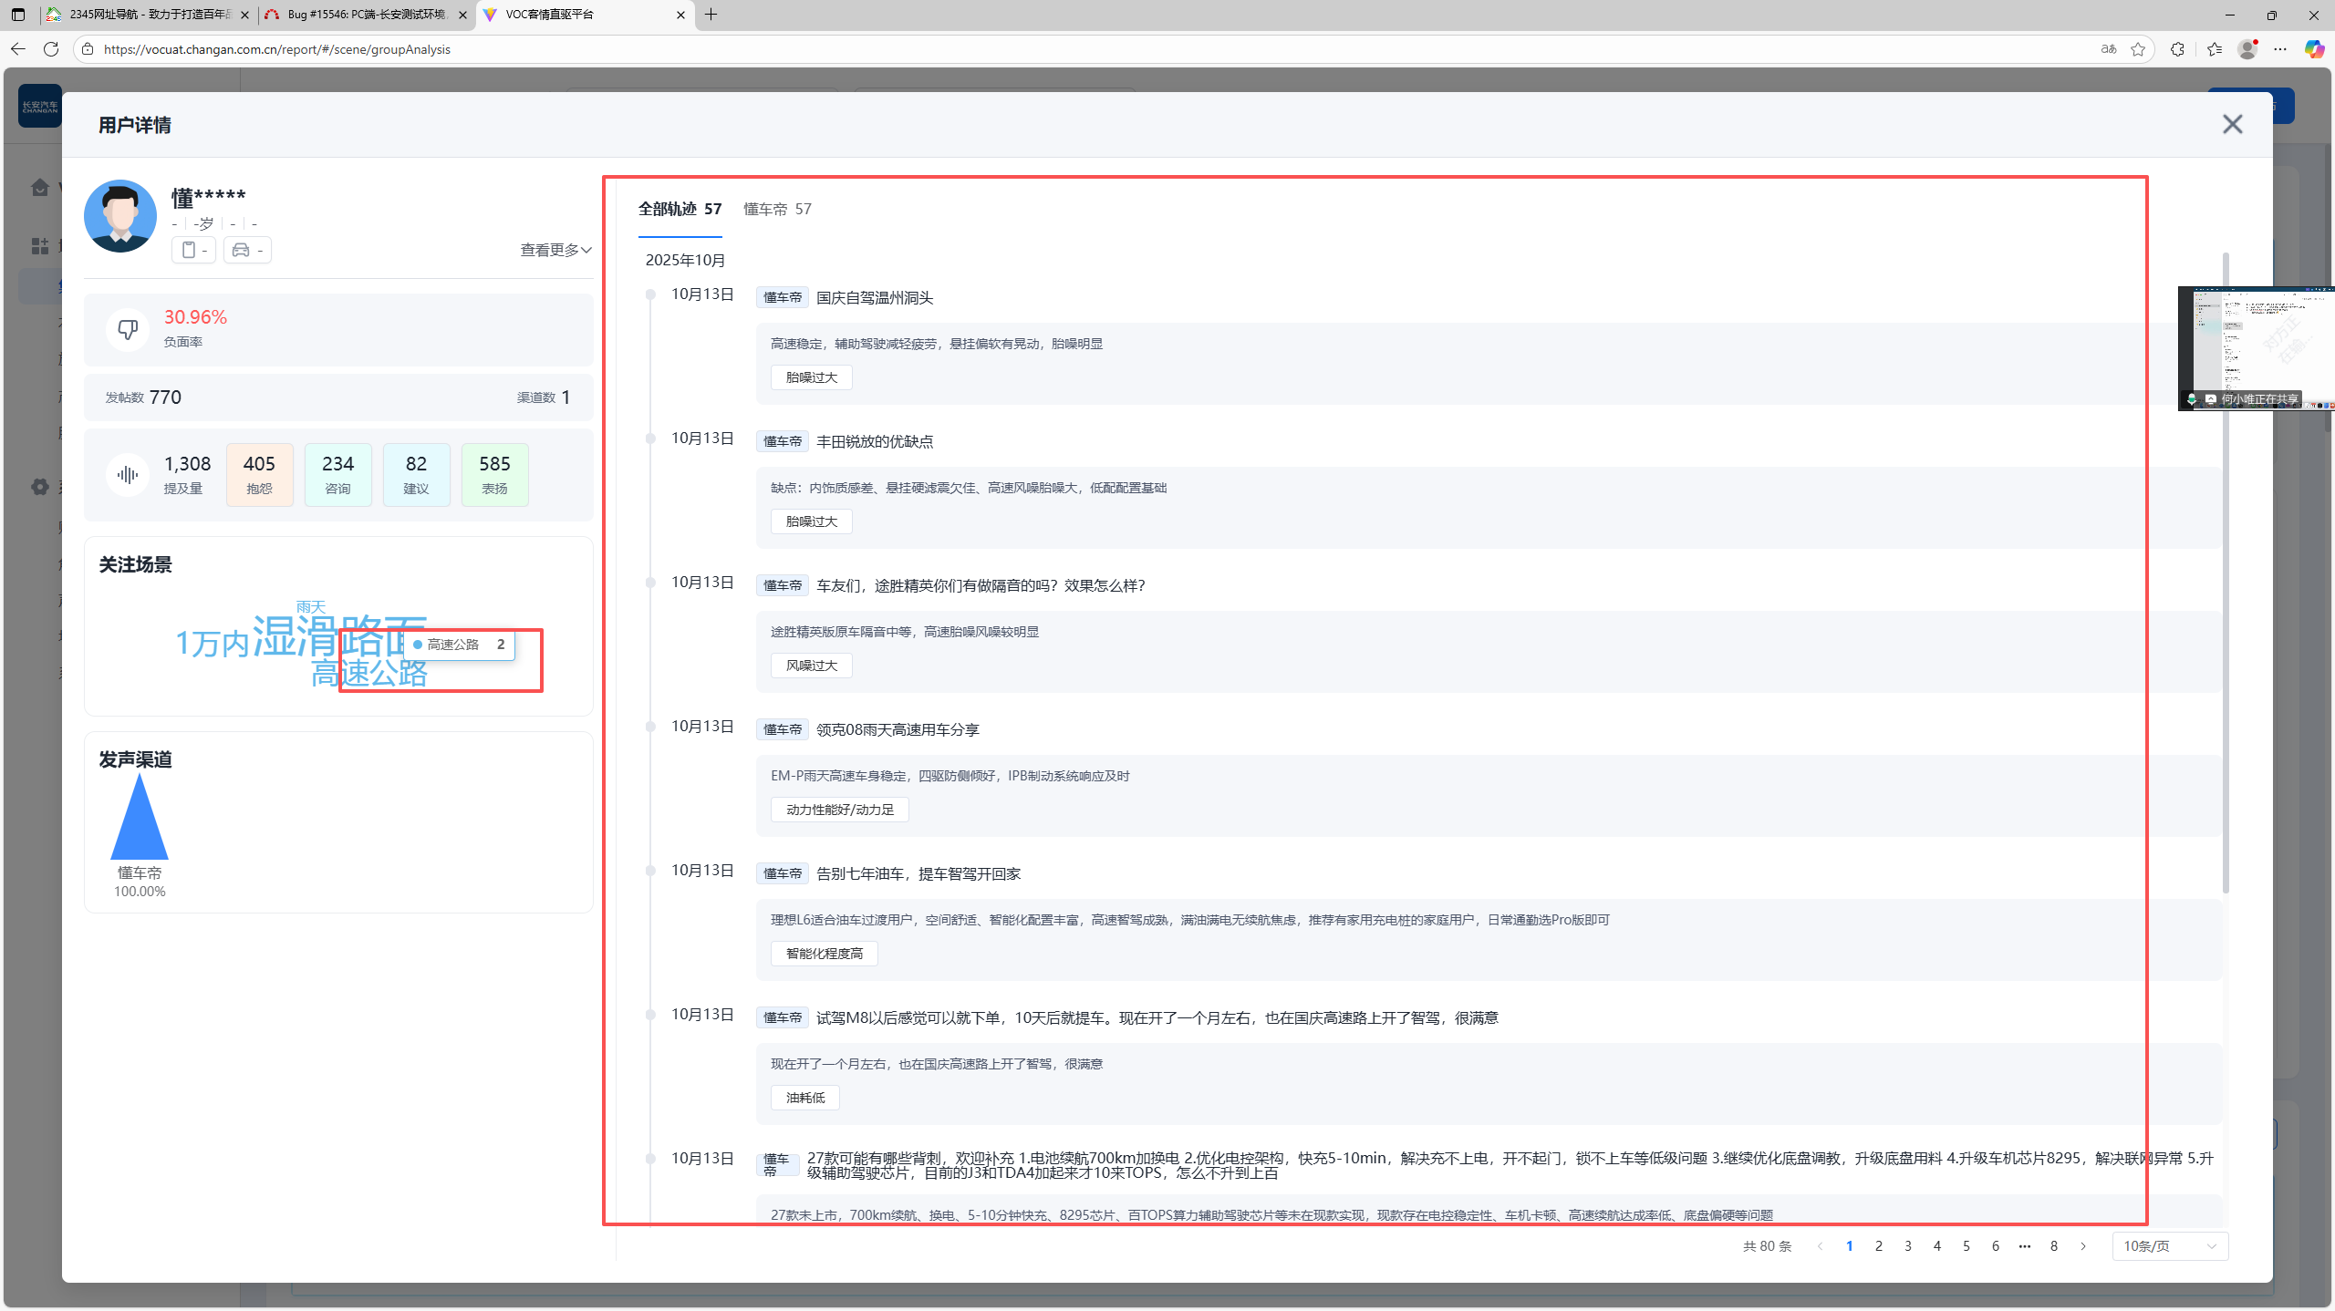Image resolution: width=2335 pixels, height=1311 pixels.
Task: Click the 405 抱怨 stat card
Action: pyautogui.click(x=259, y=474)
